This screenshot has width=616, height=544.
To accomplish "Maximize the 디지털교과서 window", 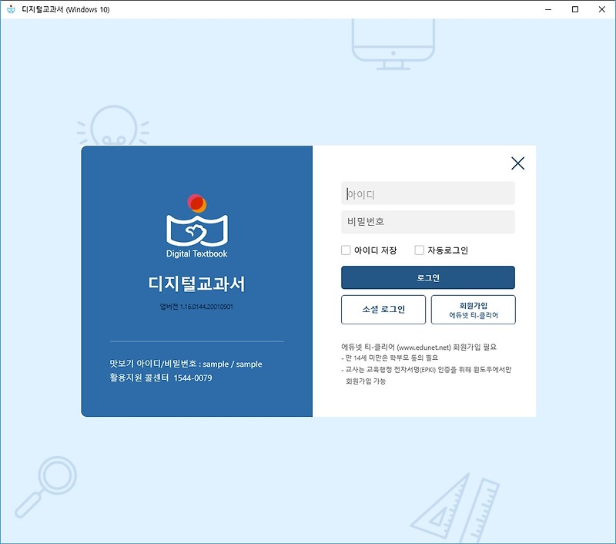I will coord(575,9).
